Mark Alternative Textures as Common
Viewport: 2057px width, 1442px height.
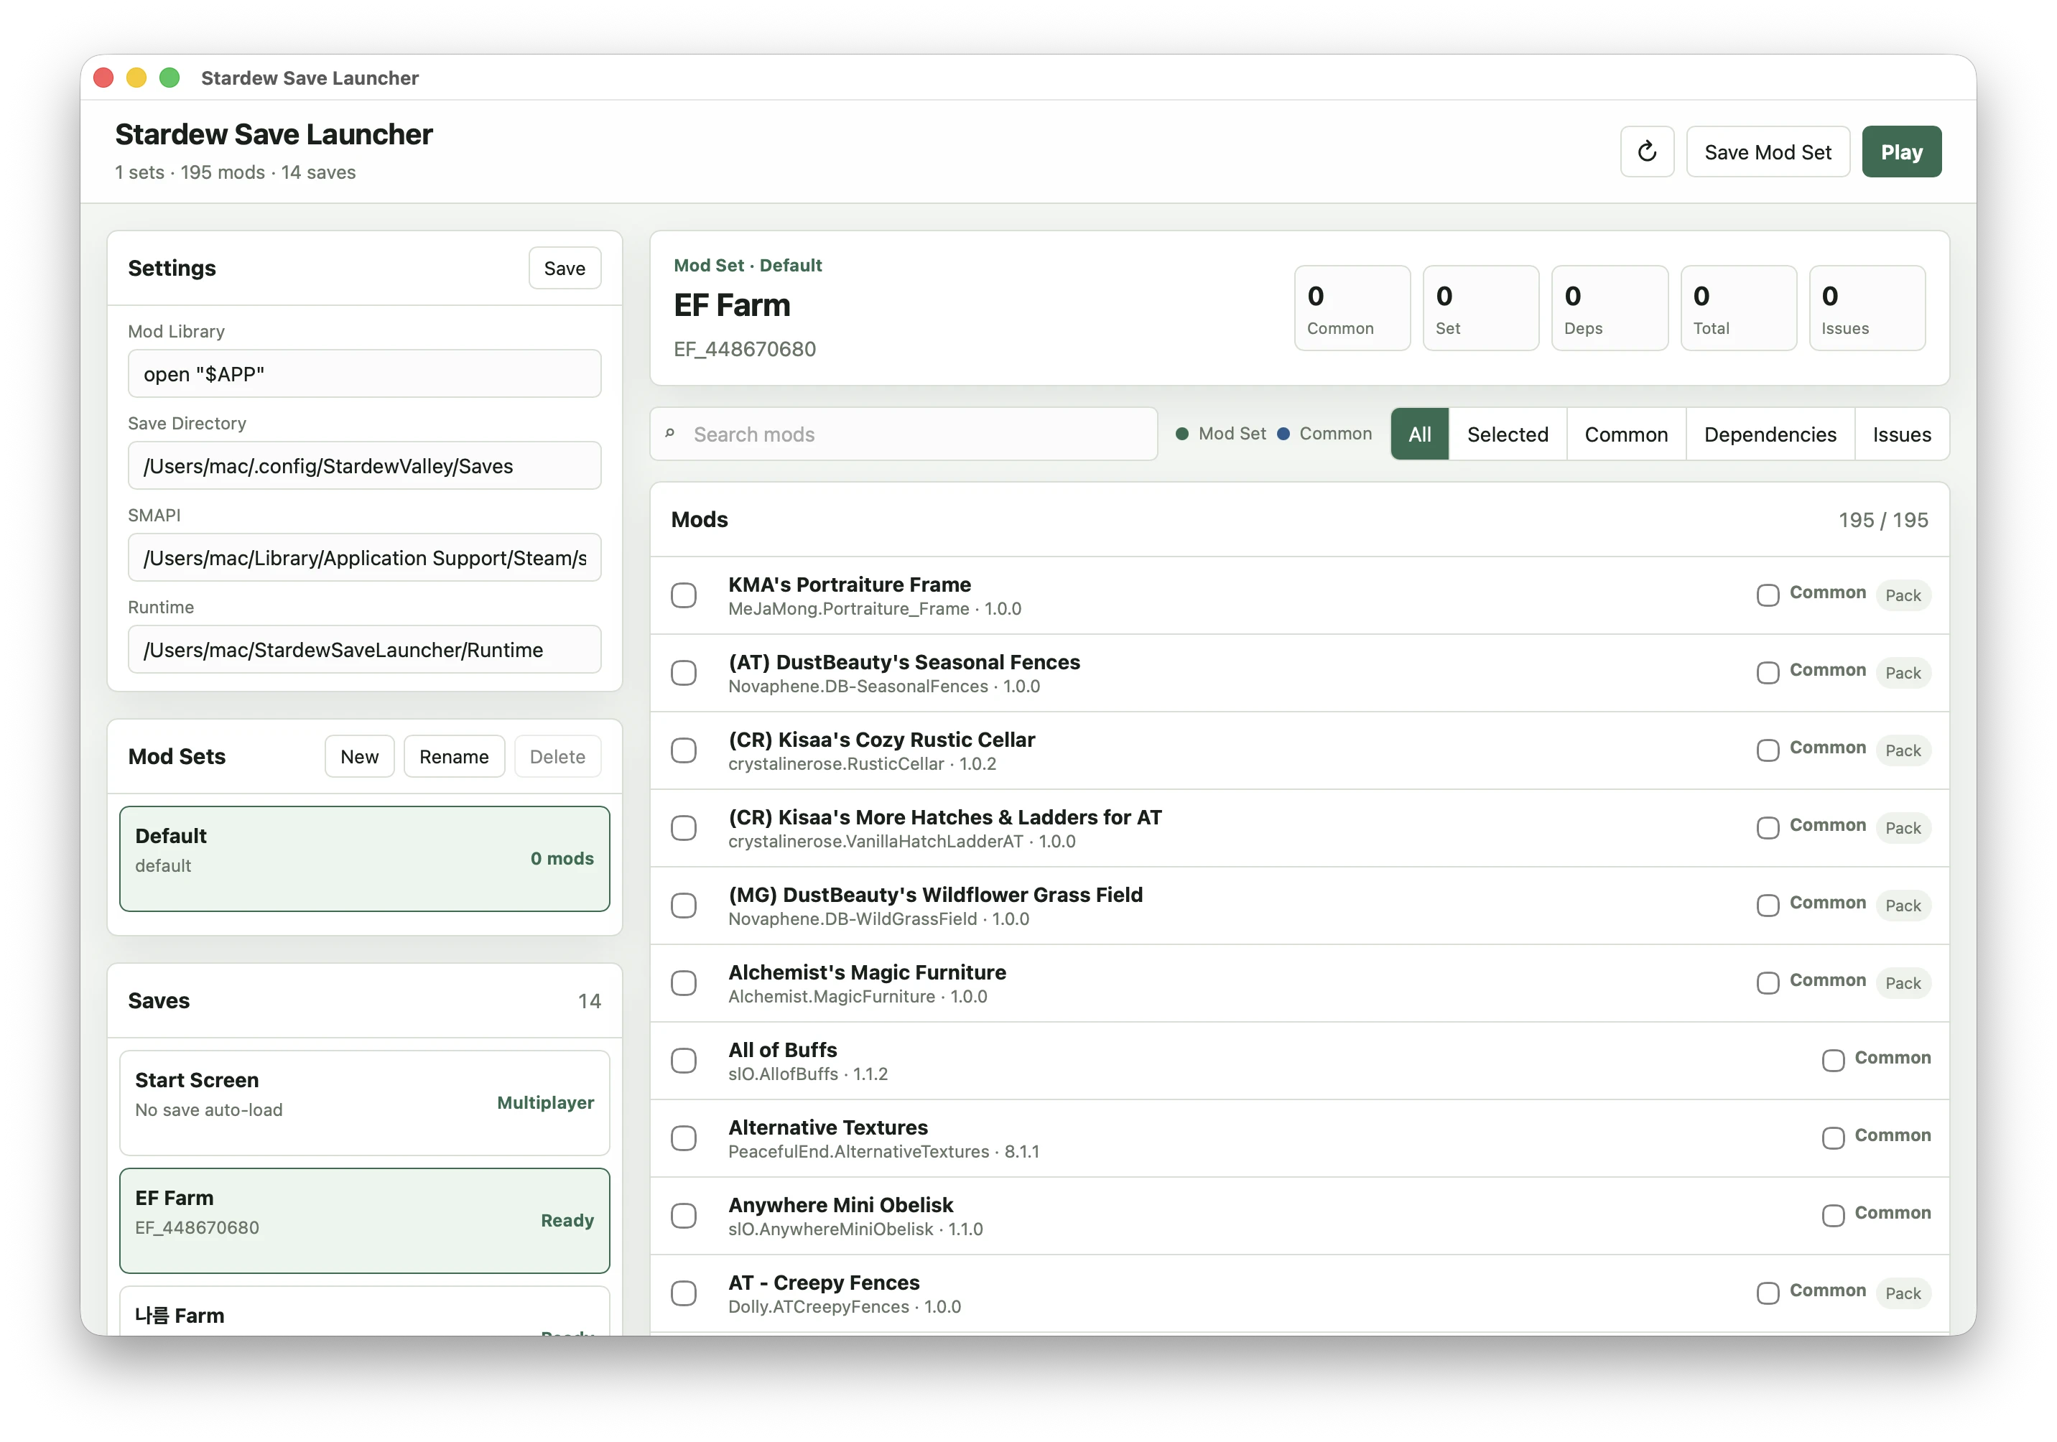(1832, 1138)
